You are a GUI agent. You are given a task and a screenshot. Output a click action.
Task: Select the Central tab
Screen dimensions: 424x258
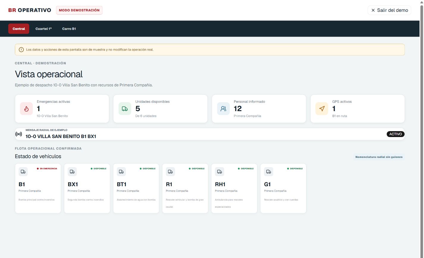coord(19,29)
